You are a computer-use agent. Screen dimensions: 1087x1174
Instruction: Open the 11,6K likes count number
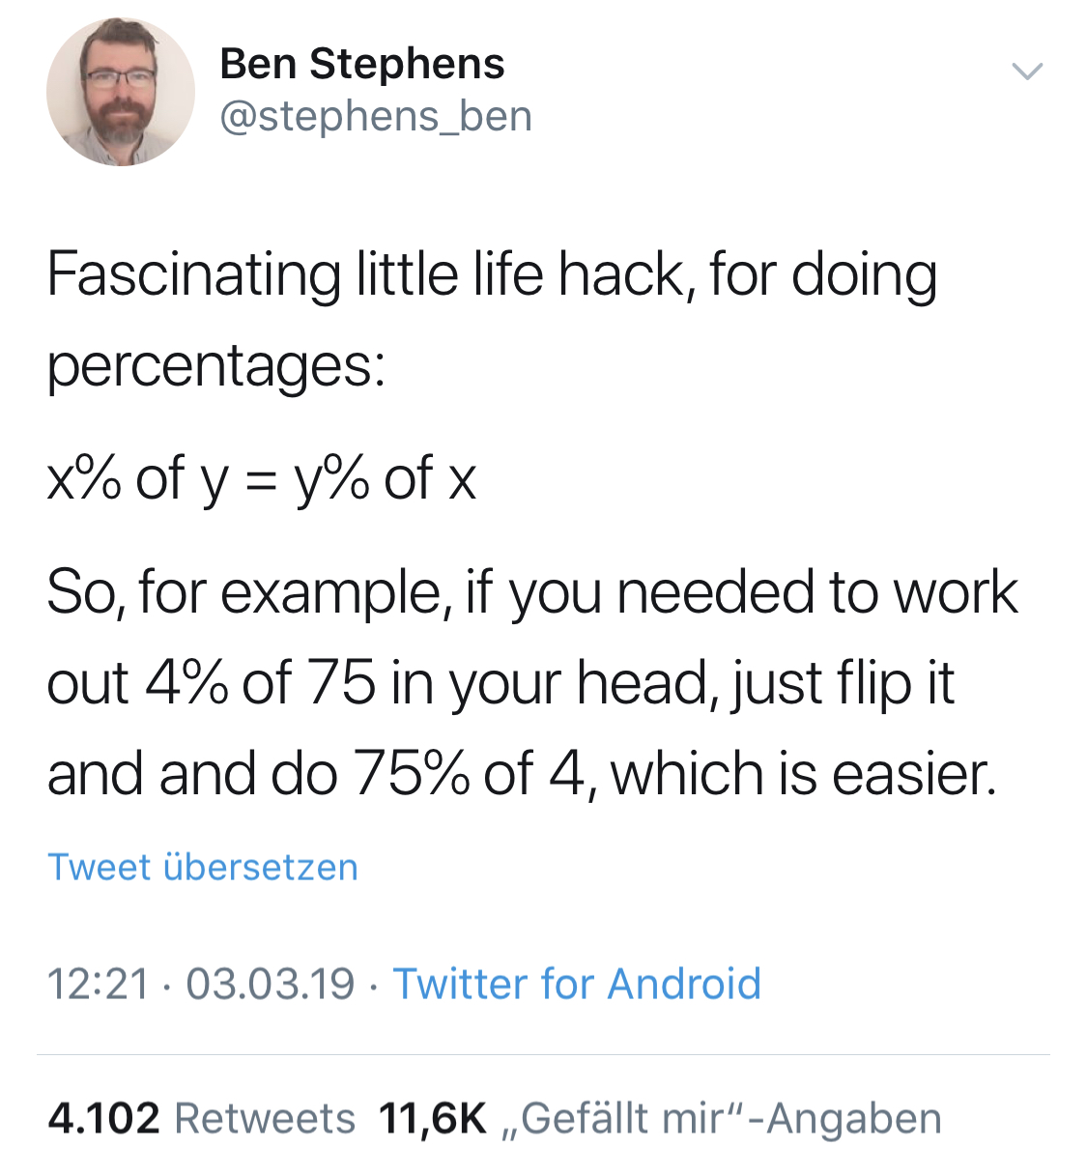pyautogui.click(x=433, y=1118)
